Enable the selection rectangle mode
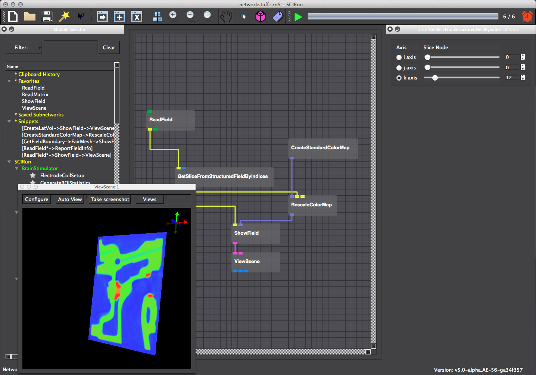 243,16
